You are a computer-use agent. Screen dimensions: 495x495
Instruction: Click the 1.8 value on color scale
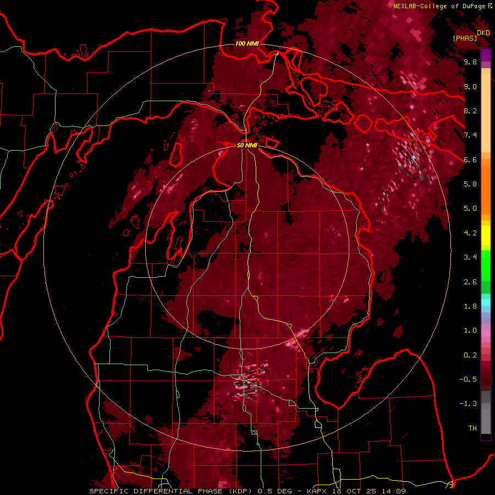[x=470, y=306]
